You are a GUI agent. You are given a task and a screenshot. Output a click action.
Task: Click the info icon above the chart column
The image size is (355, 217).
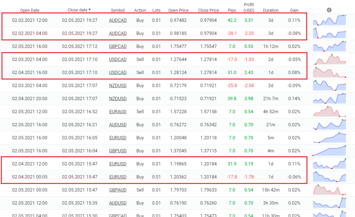click(x=329, y=10)
